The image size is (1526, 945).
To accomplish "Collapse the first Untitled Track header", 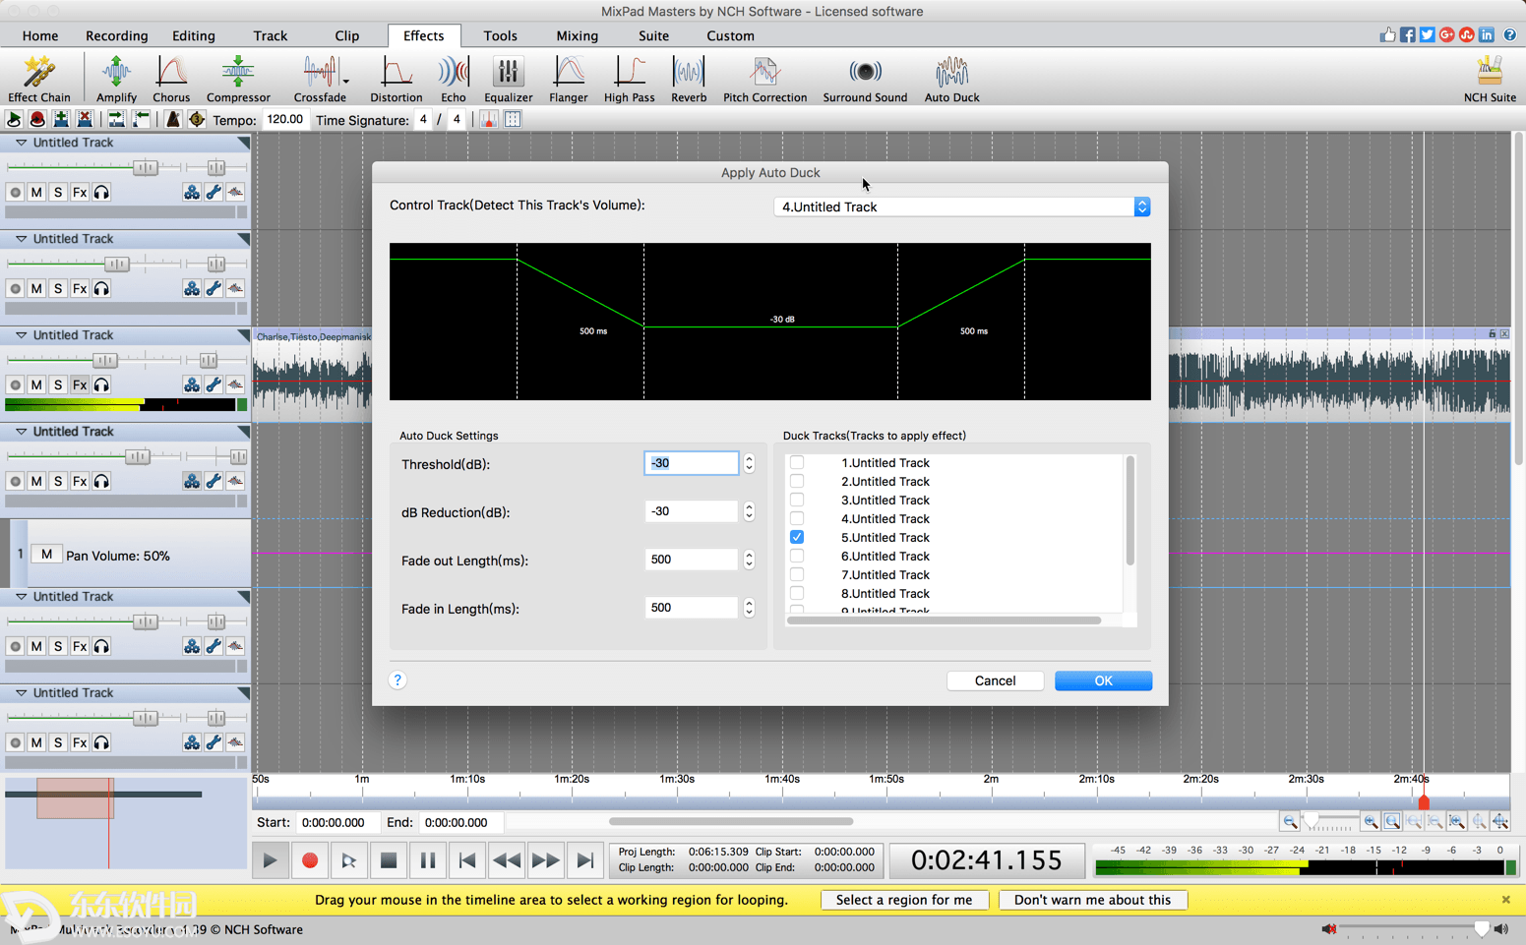I will click(21, 143).
